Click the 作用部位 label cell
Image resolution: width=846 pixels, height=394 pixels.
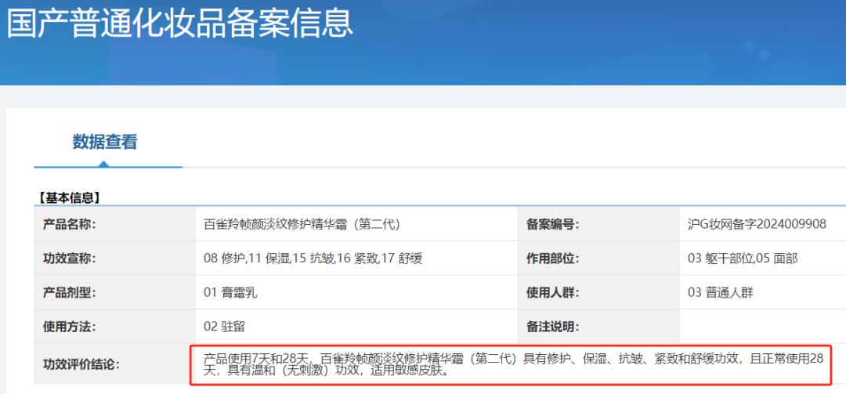598,258
